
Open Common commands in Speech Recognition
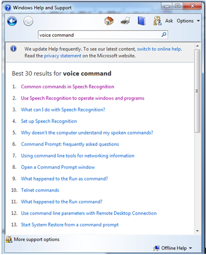click(x=68, y=87)
